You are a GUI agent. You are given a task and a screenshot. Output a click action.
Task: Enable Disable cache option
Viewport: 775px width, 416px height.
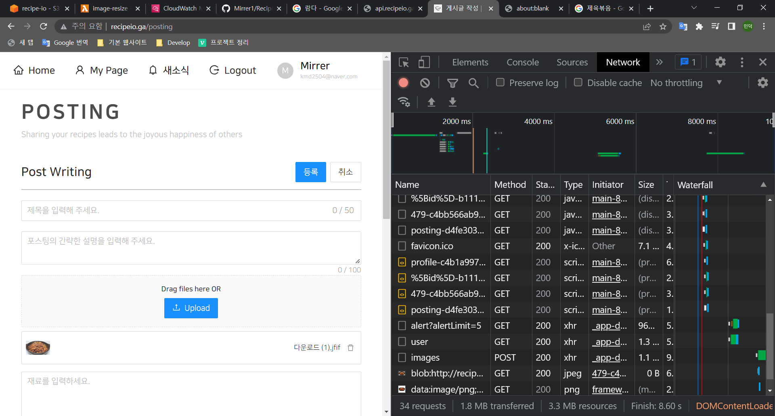point(578,82)
